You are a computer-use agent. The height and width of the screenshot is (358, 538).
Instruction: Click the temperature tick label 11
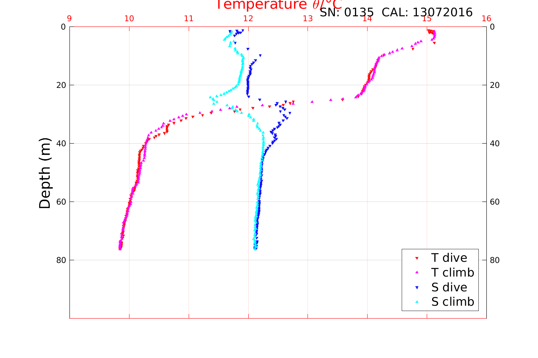click(189, 19)
